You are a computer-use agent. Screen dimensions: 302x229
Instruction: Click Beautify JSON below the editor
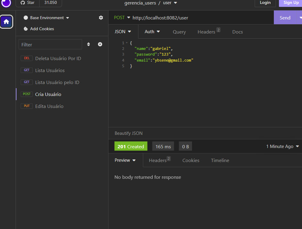coord(128,133)
